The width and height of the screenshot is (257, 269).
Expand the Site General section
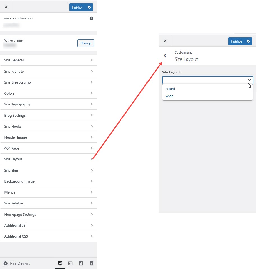[x=48, y=60]
